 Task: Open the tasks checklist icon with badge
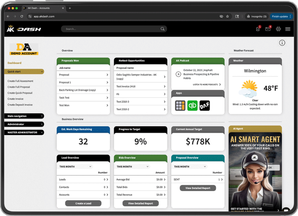pos(258,29)
